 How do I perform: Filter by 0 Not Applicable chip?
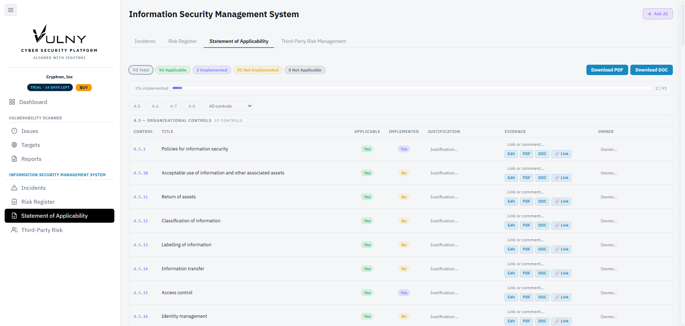click(305, 70)
